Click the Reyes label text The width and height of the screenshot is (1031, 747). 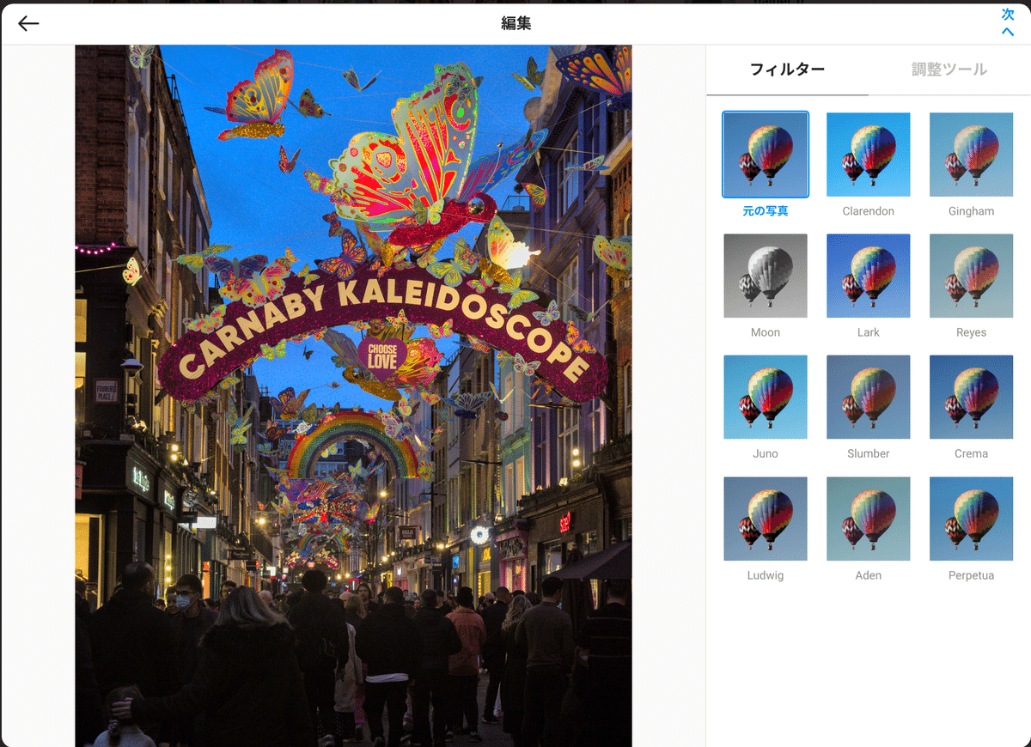coord(972,332)
